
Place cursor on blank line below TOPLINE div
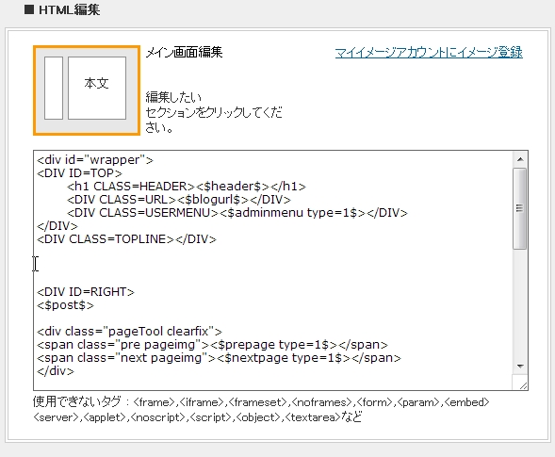(x=272, y=252)
